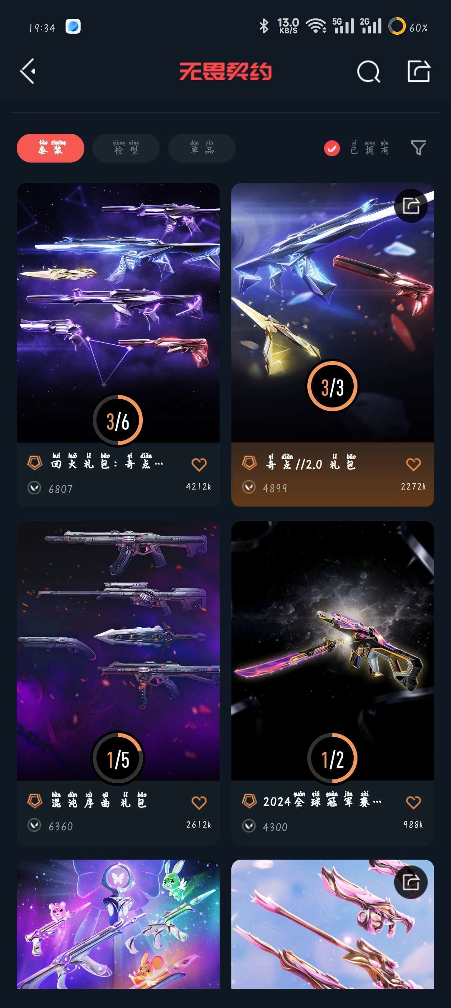Open the 3/6 progress ring
Viewport: 451px width, 1008px height.
click(x=118, y=420)
